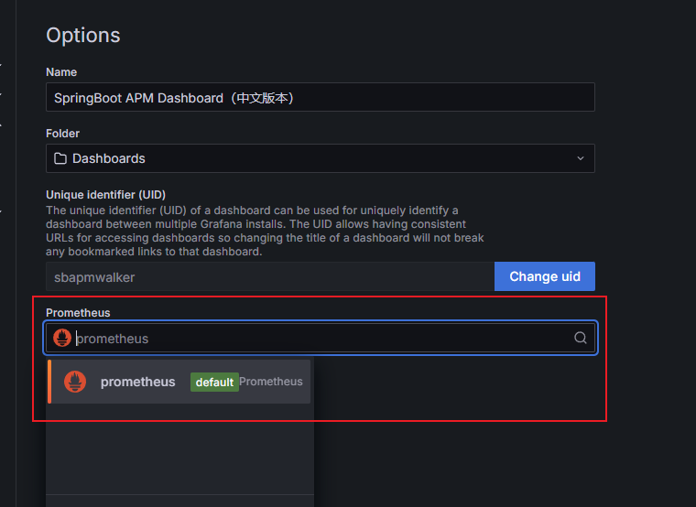Click the dashboard Name input field

(x=320, y=97)
